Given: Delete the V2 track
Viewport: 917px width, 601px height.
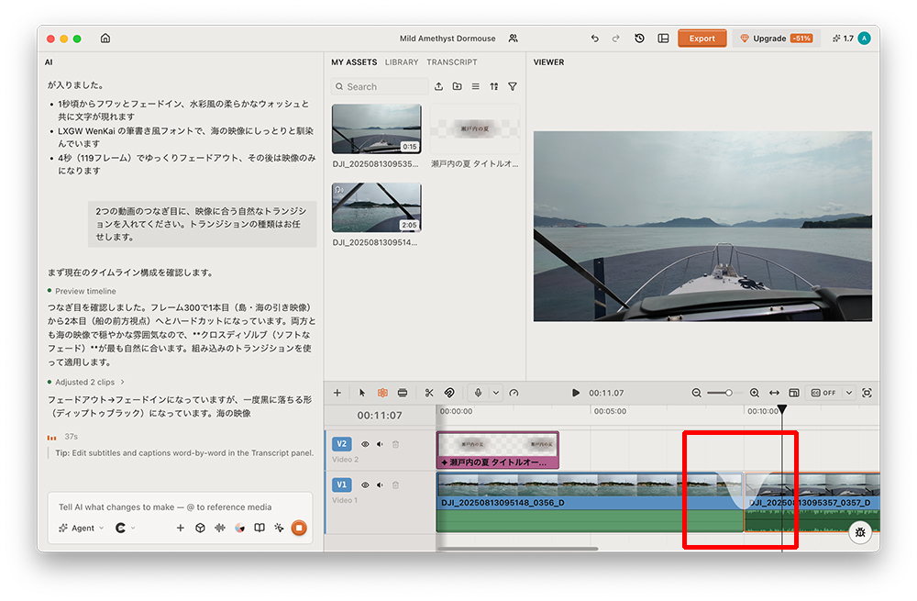Looking at the screenshot, I should coord(395,444).
